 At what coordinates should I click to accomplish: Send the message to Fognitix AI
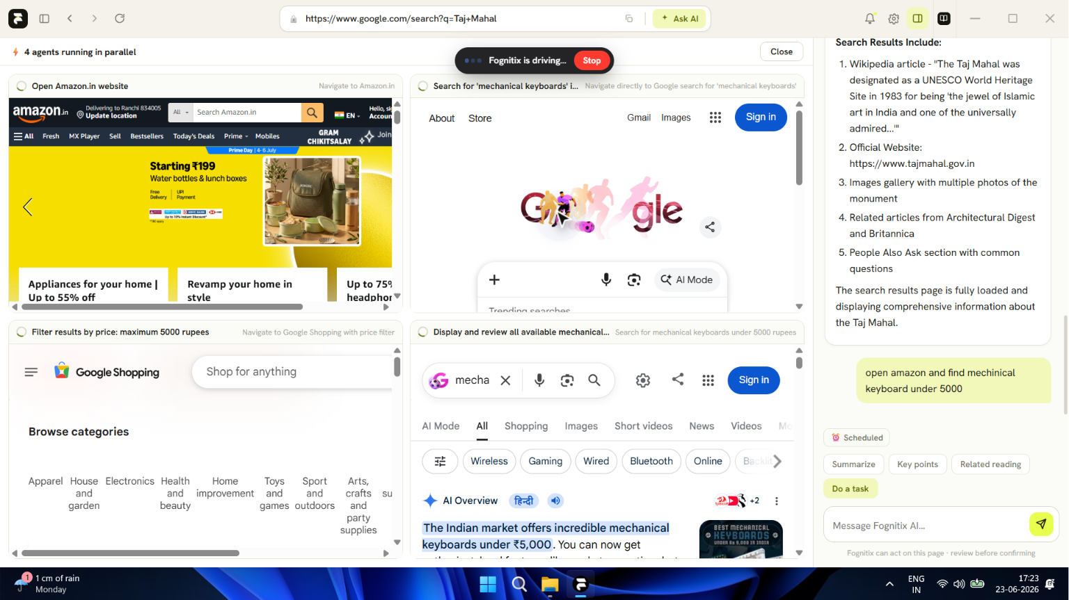click(1041, 524)
